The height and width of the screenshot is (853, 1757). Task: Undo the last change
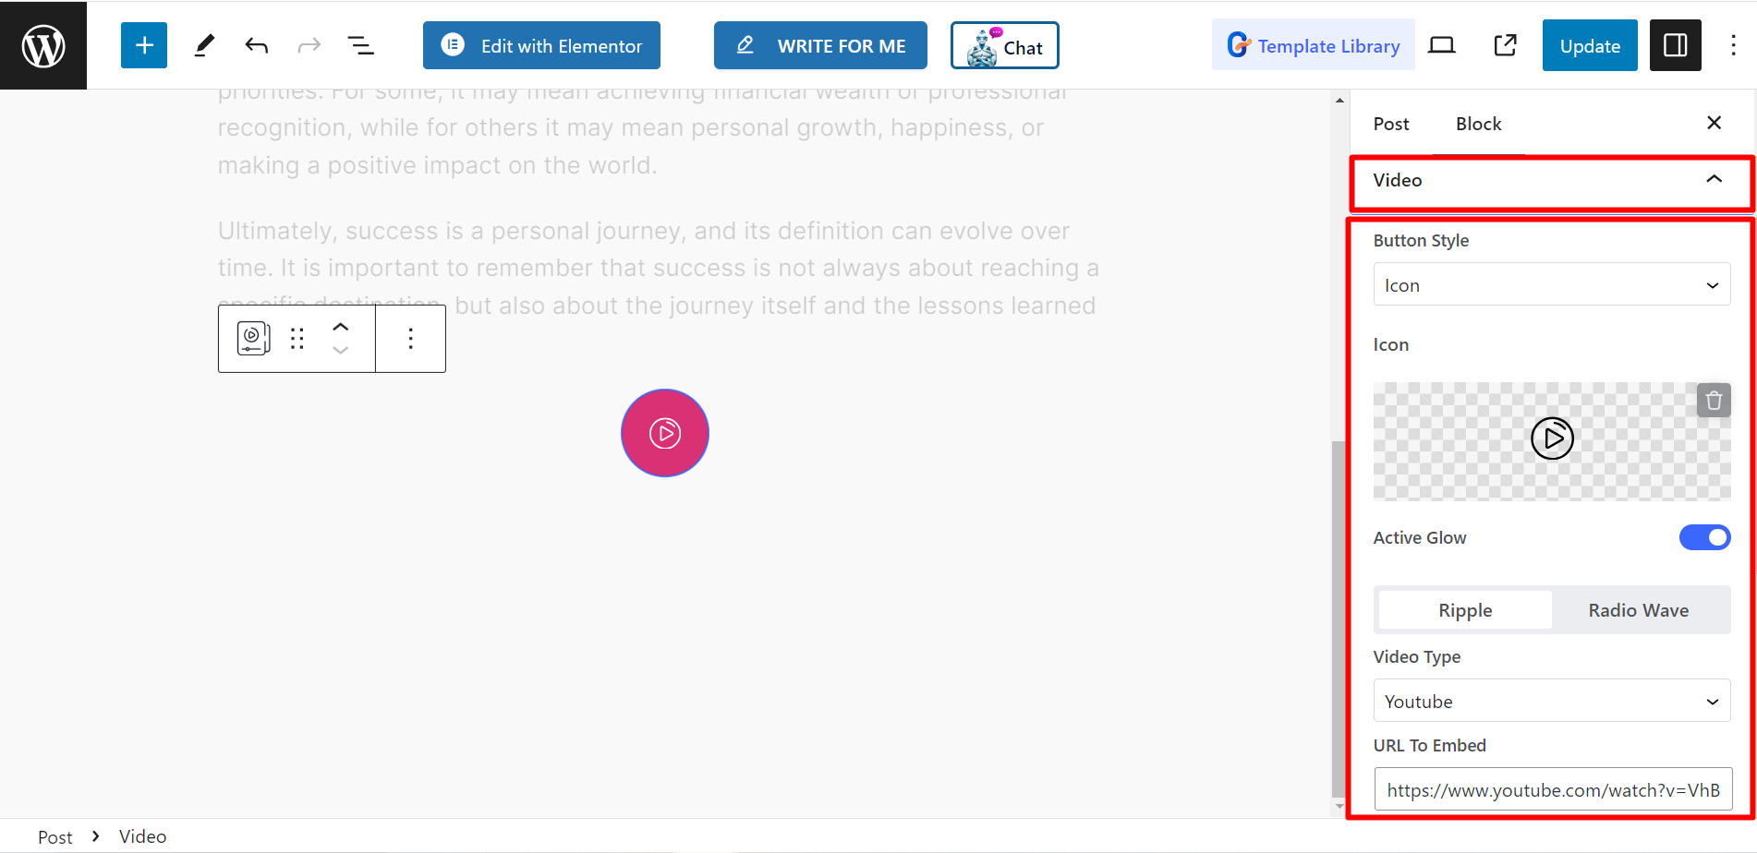coord(257,45)
